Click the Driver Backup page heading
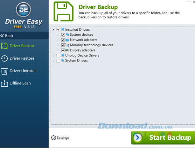 [x=98, y=7]
